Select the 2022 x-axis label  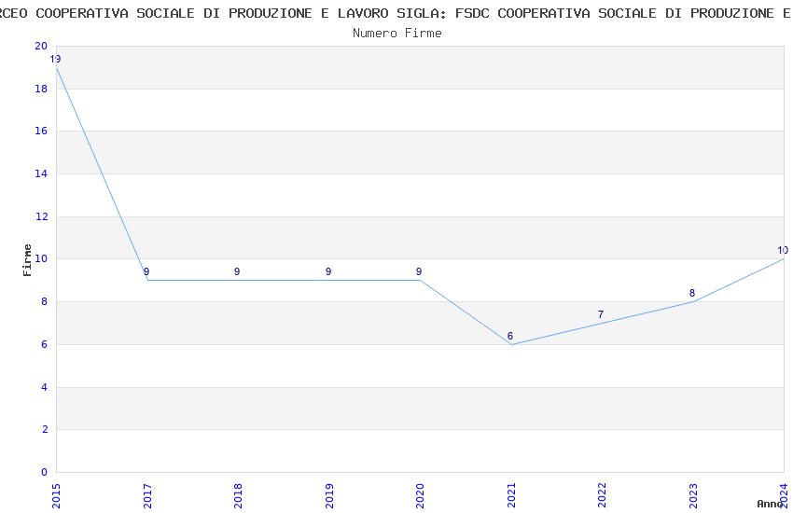click(602, 496)
